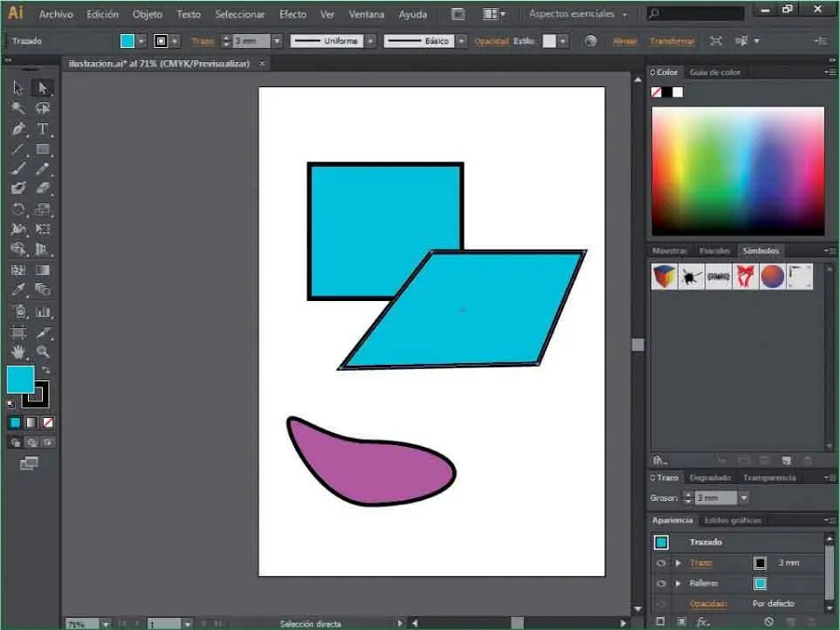Set paint mode to None
The width and height of the screenshot is (840, 630).
point(48,423)
